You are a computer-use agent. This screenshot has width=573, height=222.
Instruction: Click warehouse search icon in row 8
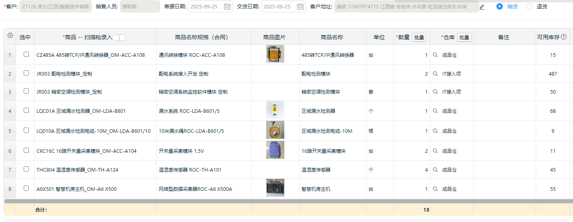pos(435,189)
